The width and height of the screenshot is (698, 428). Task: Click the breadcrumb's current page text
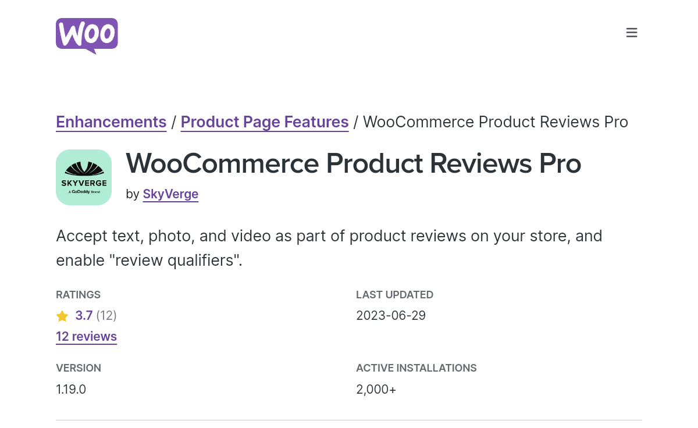click(x=496, y=122)
